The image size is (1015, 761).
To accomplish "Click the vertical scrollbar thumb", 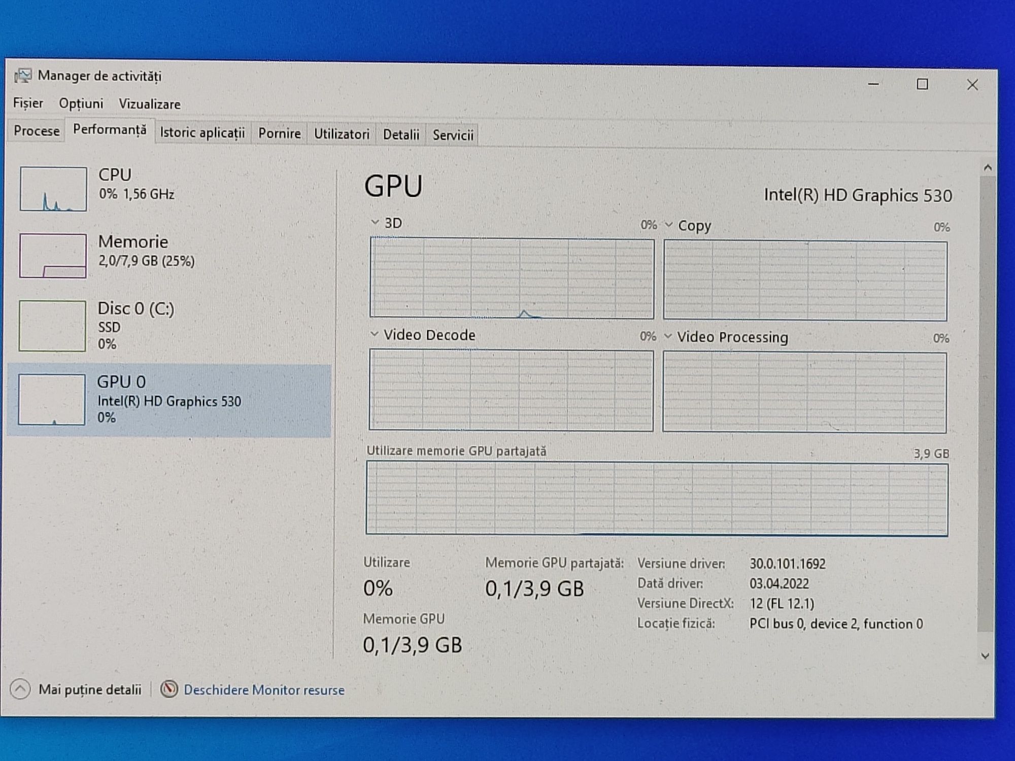I will [x=986, y=403].
